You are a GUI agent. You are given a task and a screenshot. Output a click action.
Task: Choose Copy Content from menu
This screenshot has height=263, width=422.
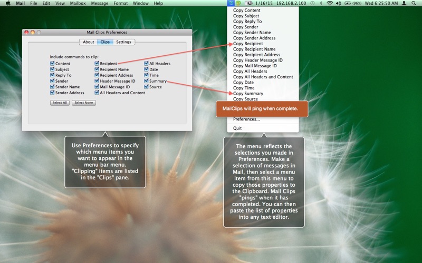[x=263, y=10]
